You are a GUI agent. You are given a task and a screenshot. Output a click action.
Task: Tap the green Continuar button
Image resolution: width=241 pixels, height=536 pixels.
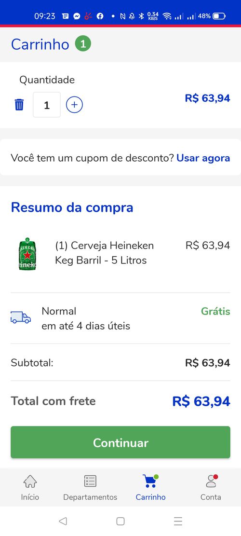tap(120, 442)
